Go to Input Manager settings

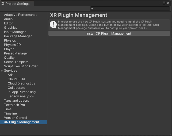[x=15, y=32]
